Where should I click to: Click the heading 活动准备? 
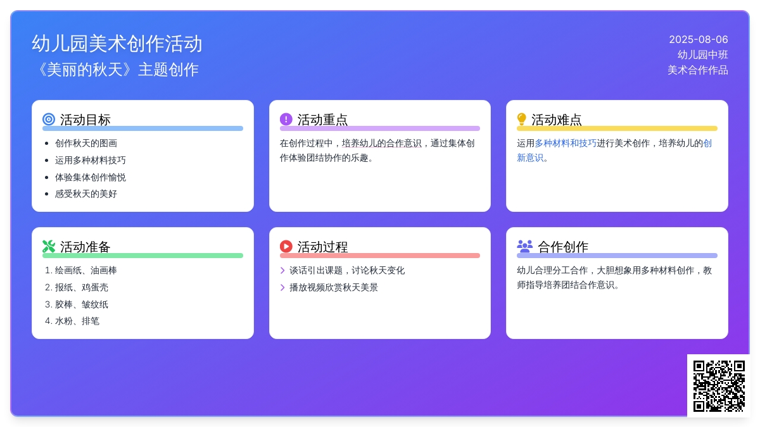pos(85,247)
